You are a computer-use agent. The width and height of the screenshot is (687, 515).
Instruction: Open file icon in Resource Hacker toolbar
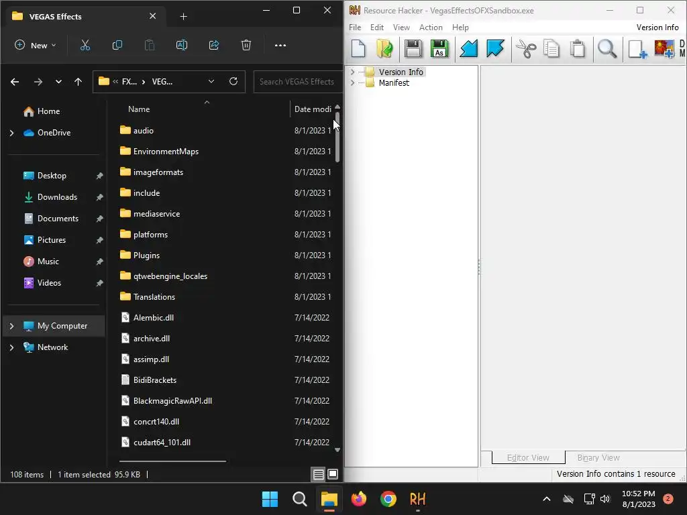[384, 48]
